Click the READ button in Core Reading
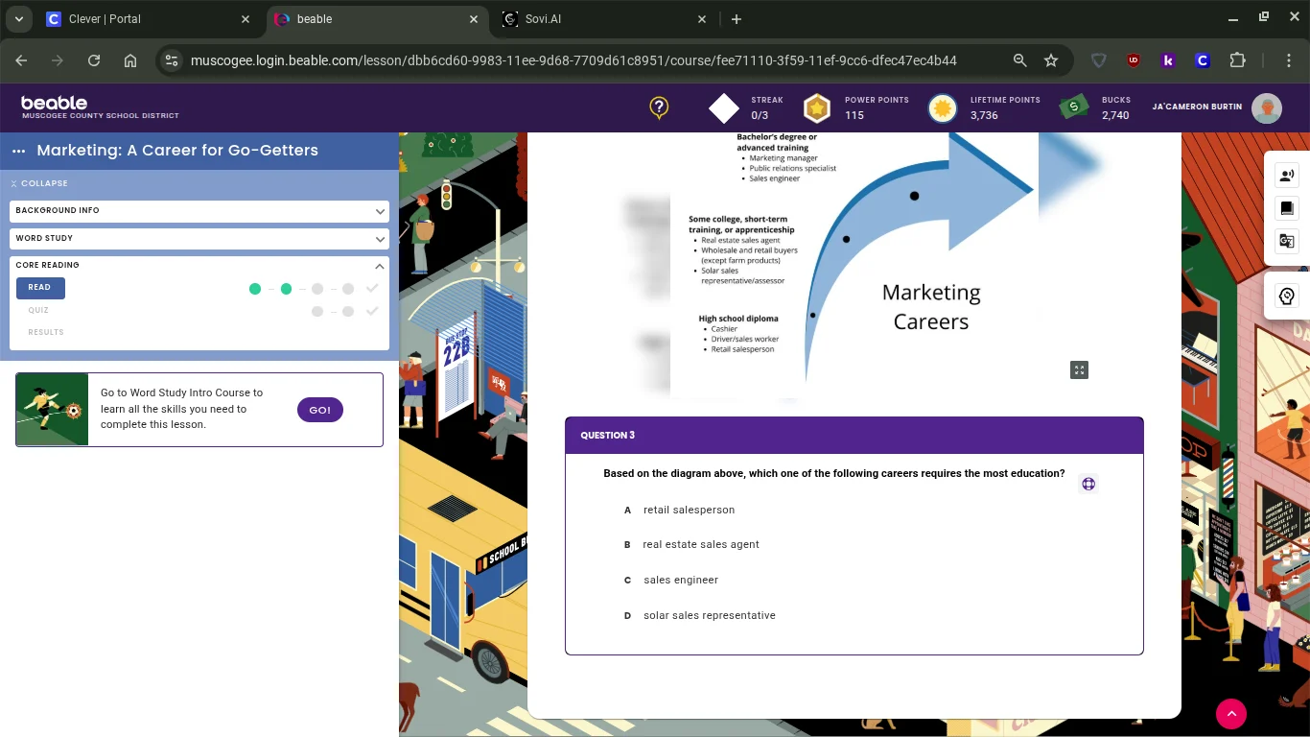This screenshot has width=1310, height=737. [39, 288]
